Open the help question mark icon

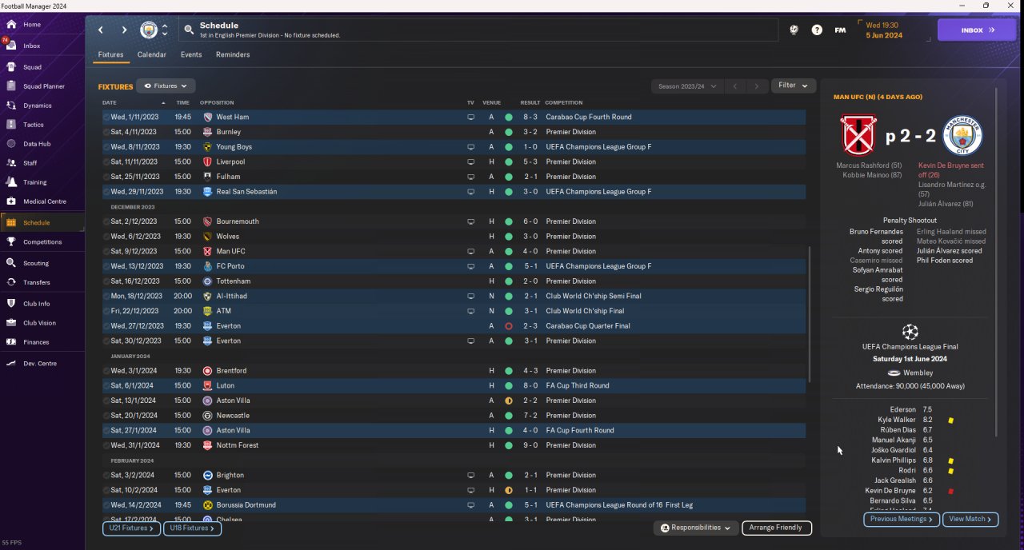point(817,30)
